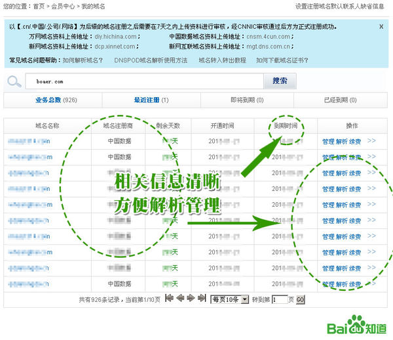This screenshot has height=340, width=393.
Task: Jump to last page of records
Action: (x=201, y=299)
